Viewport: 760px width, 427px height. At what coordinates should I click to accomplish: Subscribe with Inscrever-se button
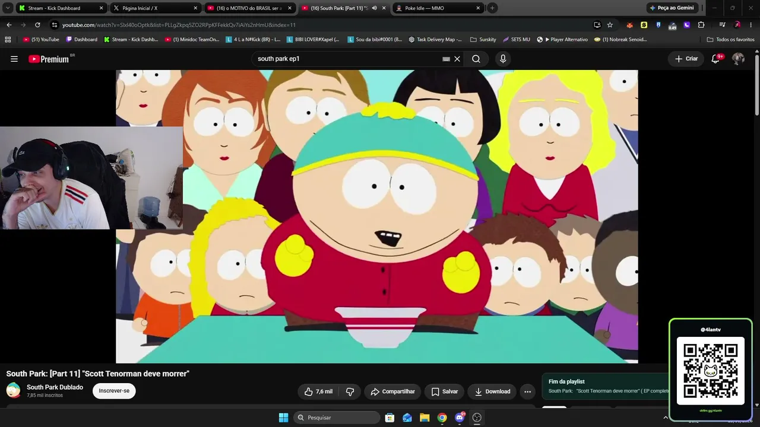click(x=114, y=391)
